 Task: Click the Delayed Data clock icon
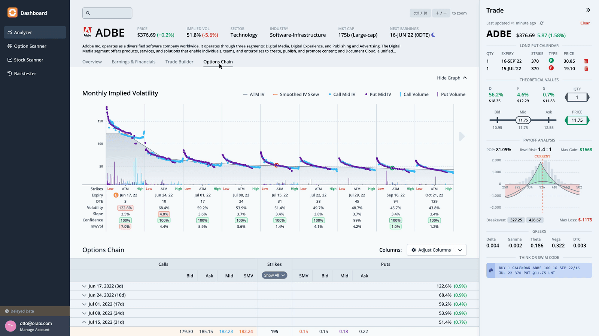coord(7,311)
